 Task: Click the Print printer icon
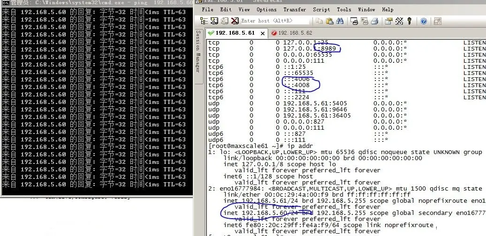[x=375, y=21]
